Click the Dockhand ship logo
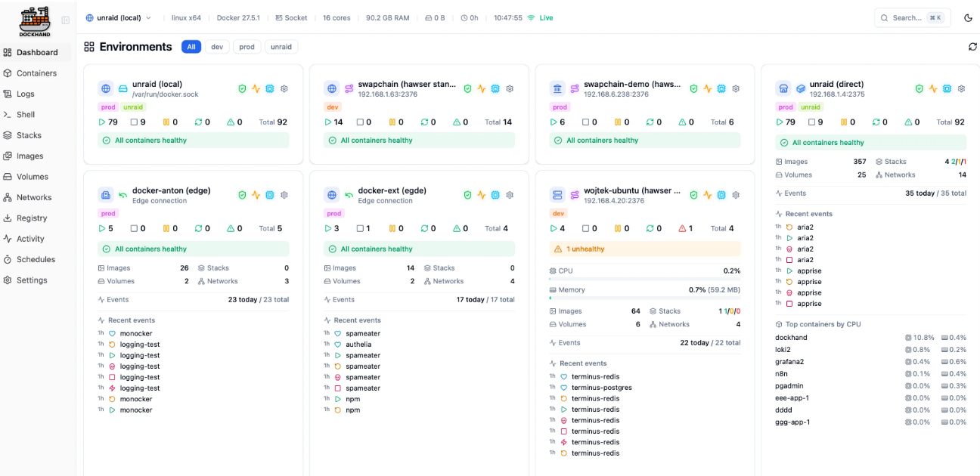The image size is (980, 476). point(35,21)
